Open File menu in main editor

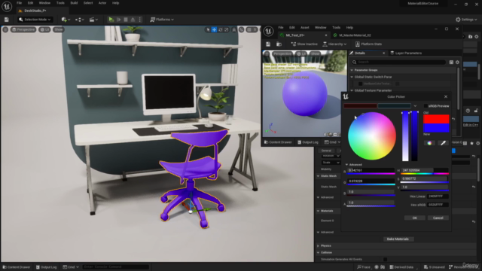(x=19, y=3)
